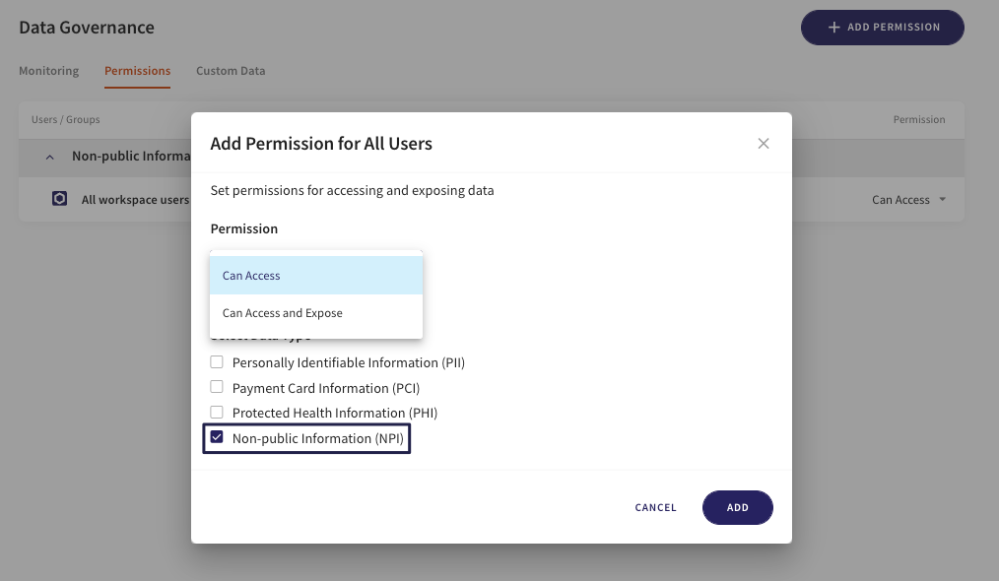Close the Add Permission dialog
Image resolution: width=999 pixels, height=581 pixels.
click(764, 144)
